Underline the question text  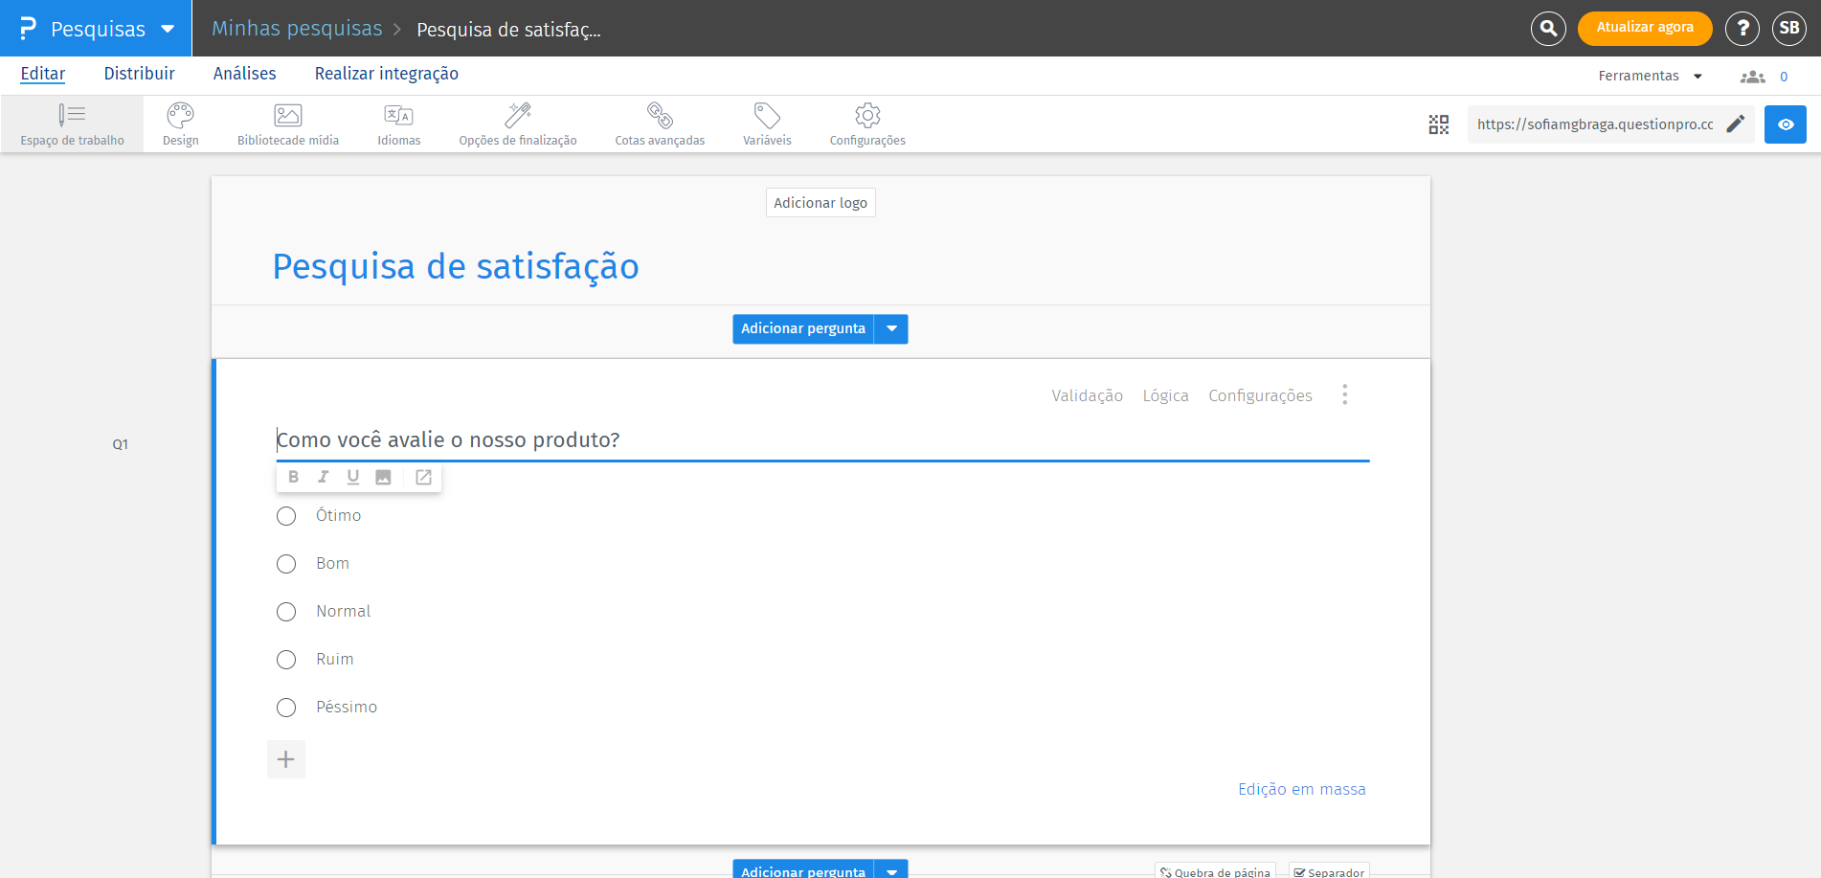353,477
